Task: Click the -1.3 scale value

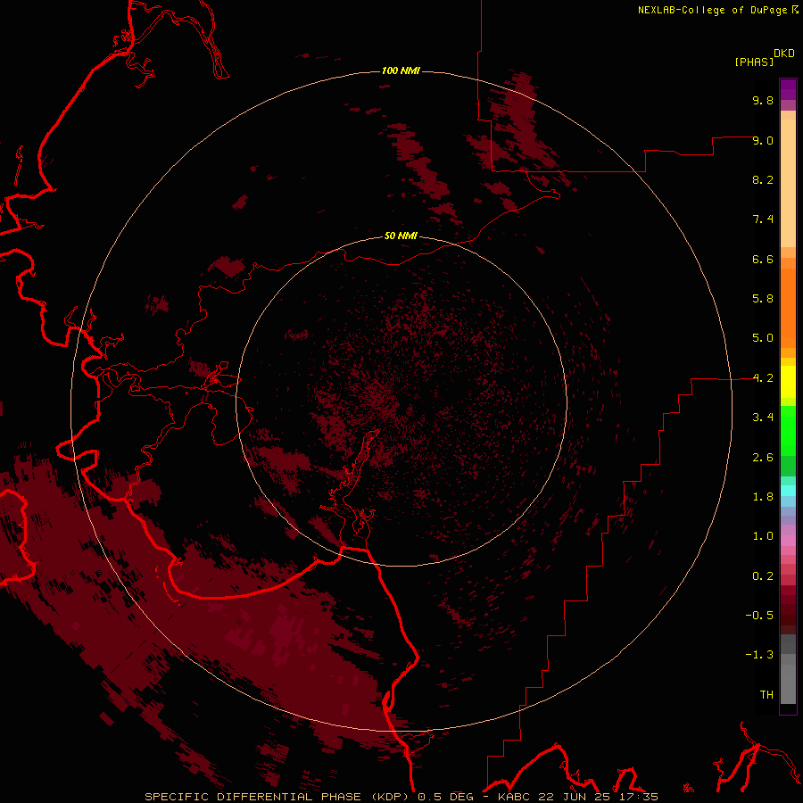Action: (759, 655)
